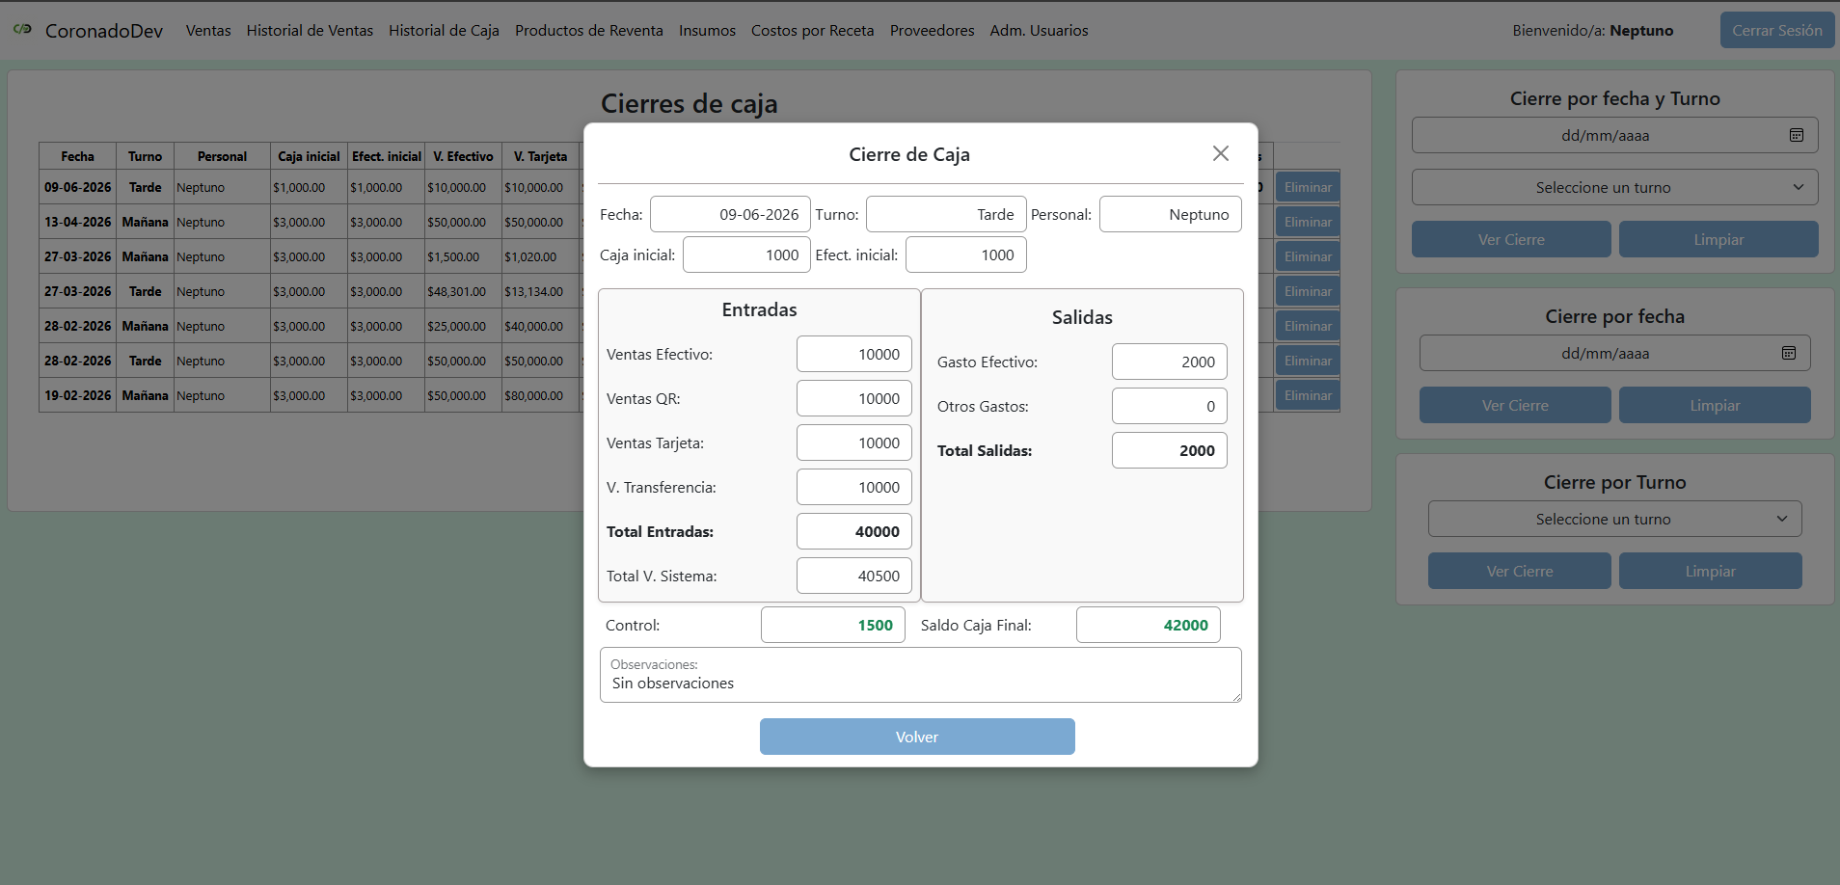Screen dimensions: 1840x885
Task: Click the Control value 1500
Action: coord(833,625)
